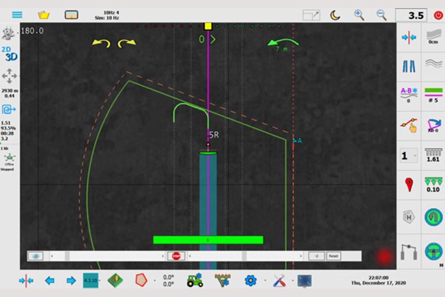The height and width of the screenshot is (297, 445).
Task: Zoom in with the plus magnifier
Action: pos(359,15)
